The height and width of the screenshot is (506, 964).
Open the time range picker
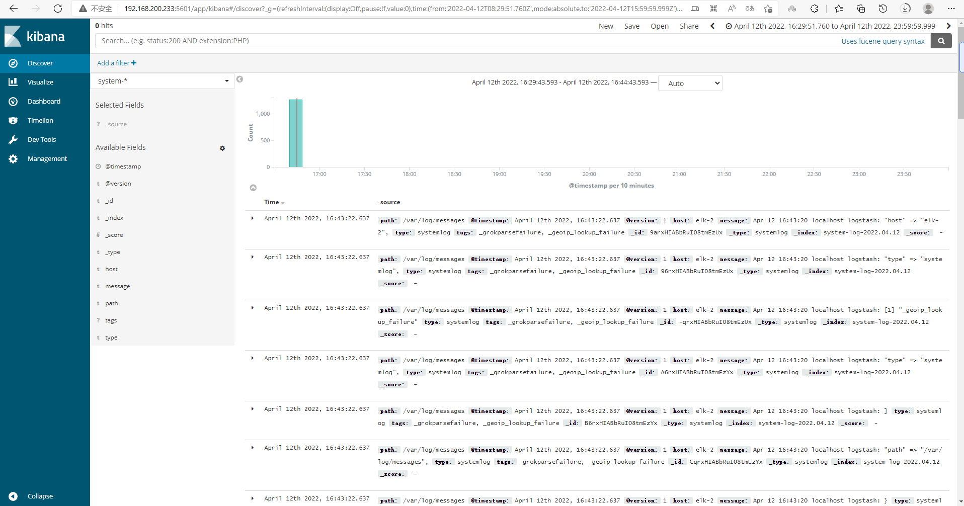pos(830,26)
